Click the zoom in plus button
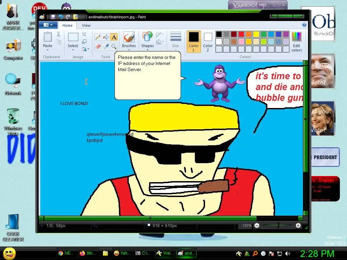 tap(298, 225)
